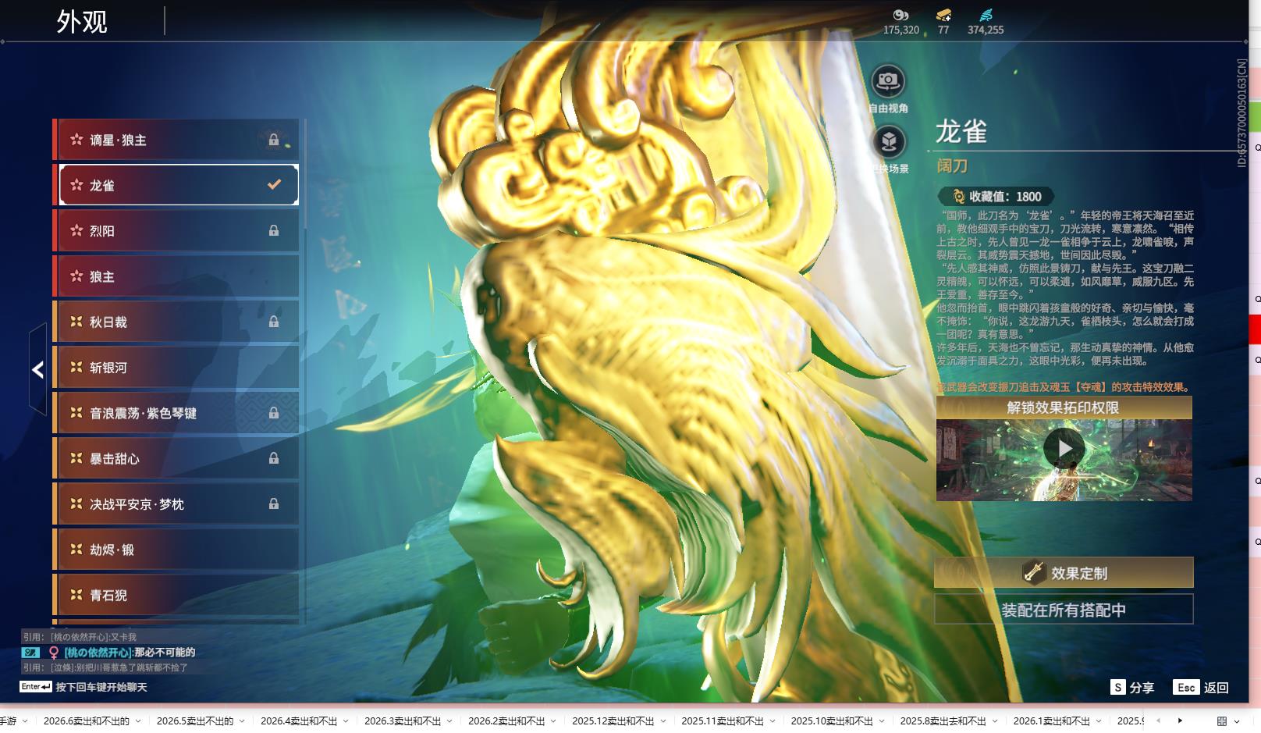Click the teal feather currency icon
1261x733 pixels.
[x=986, y=15]
